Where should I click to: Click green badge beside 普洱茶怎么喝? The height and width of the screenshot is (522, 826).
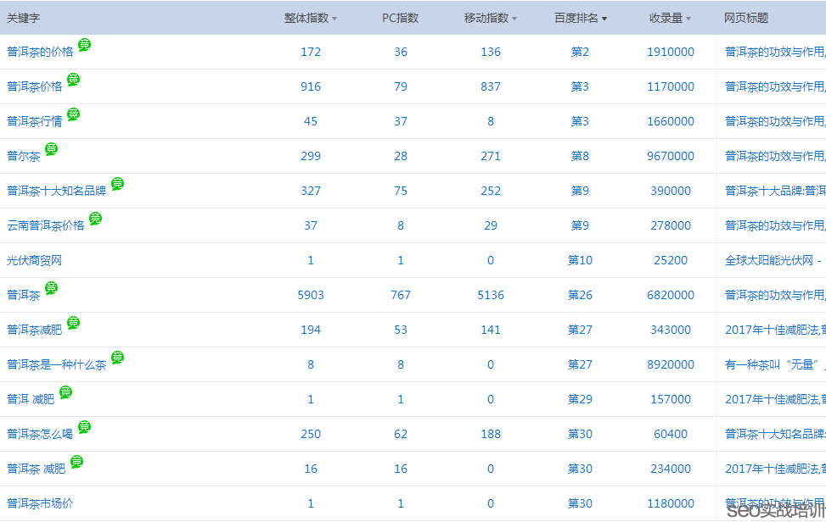coord(84,427)
